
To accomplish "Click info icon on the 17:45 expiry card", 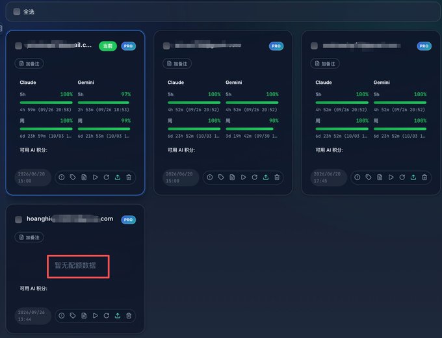I will [x=357, y=177].
